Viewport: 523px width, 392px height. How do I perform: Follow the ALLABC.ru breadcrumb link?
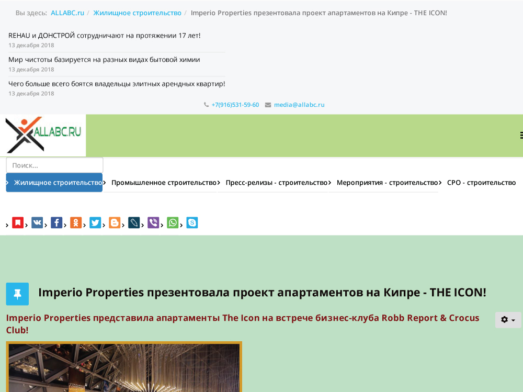(x=67, y=13)
